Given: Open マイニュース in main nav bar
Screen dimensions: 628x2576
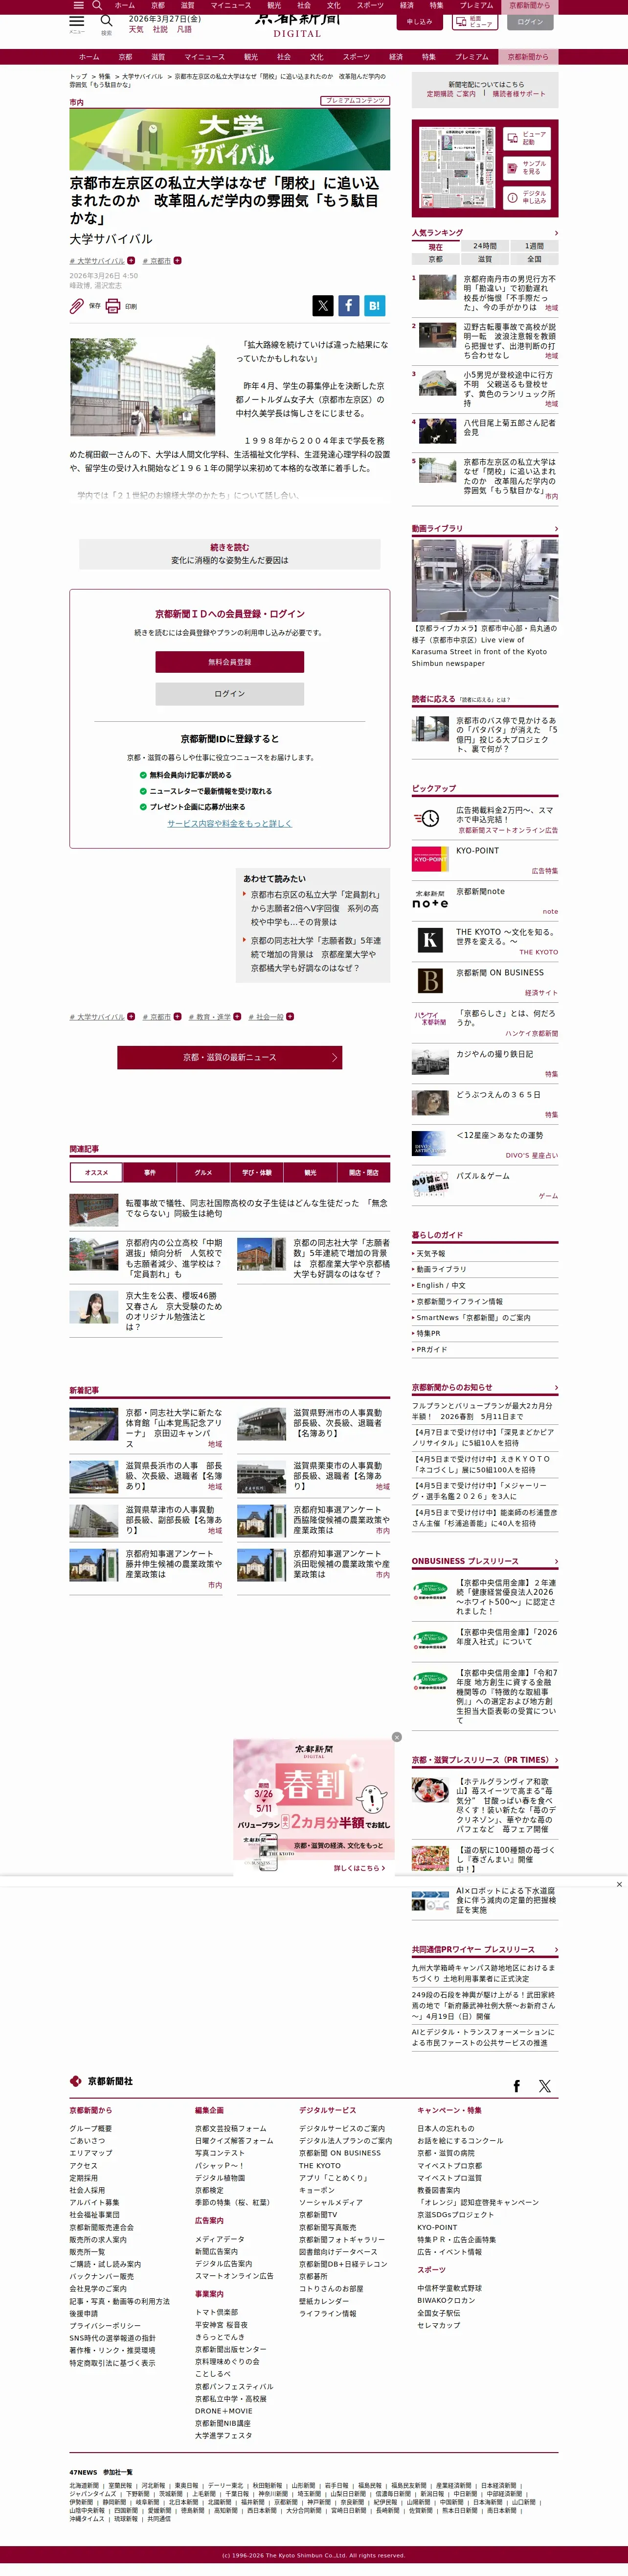Looking at the screenshot, I should [x=204, y=57].
